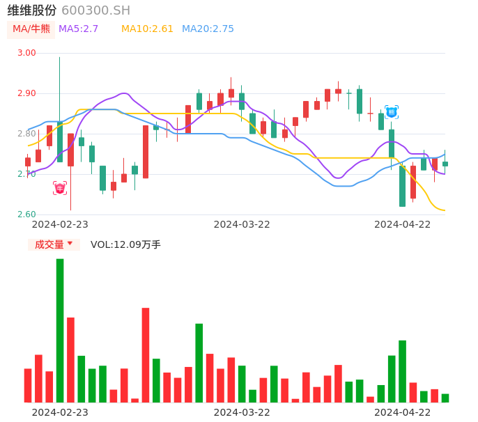Click the 2024-03-22 date on volume axis
Screen dimensions: 478x422
(x=242, y=412)
